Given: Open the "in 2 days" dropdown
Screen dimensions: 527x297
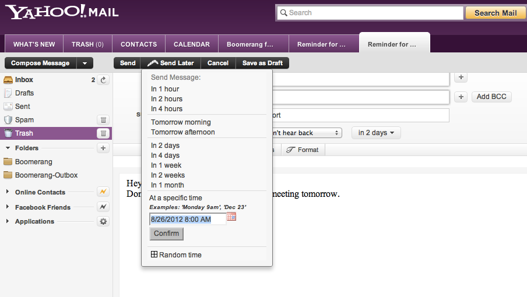Looking at the screenshot, I should tap(376, 133).
